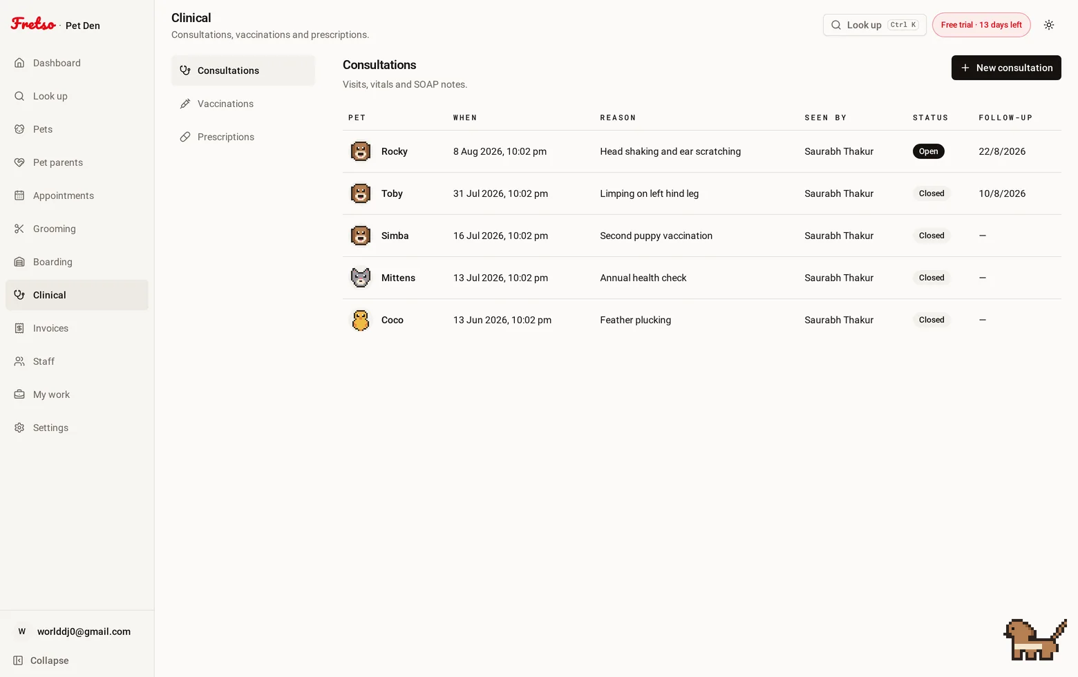Select 'Limping on left hind leg' reason
The image size is (1078, 677).
pos(649,193)
